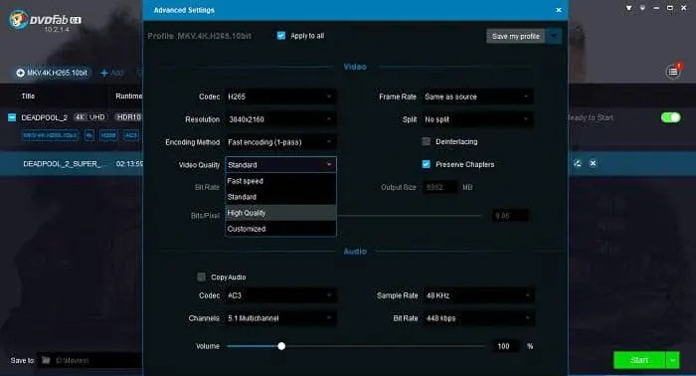696x376 pixels.
Task: Toggle the green Ready to Start switch
Action: pyautogui.click(x=670, y=117)
